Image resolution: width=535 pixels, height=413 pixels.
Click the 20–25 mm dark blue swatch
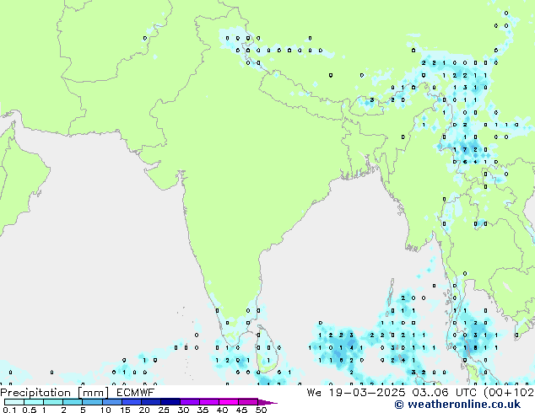pyautogui.click(x=150, y=402)
